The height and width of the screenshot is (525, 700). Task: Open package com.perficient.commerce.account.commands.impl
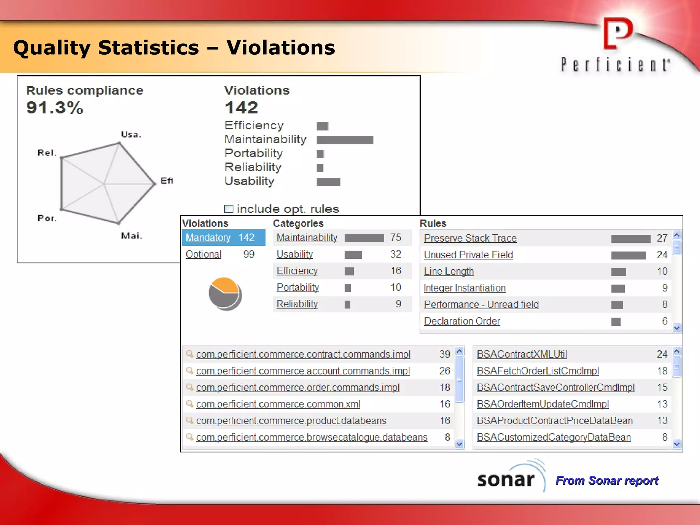point(303,371)
